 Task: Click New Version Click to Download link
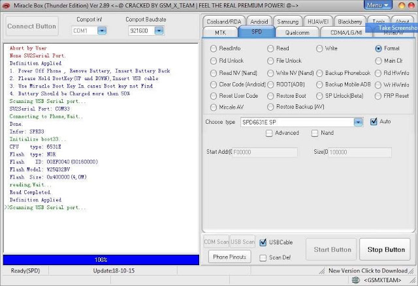tap(368, 271)
